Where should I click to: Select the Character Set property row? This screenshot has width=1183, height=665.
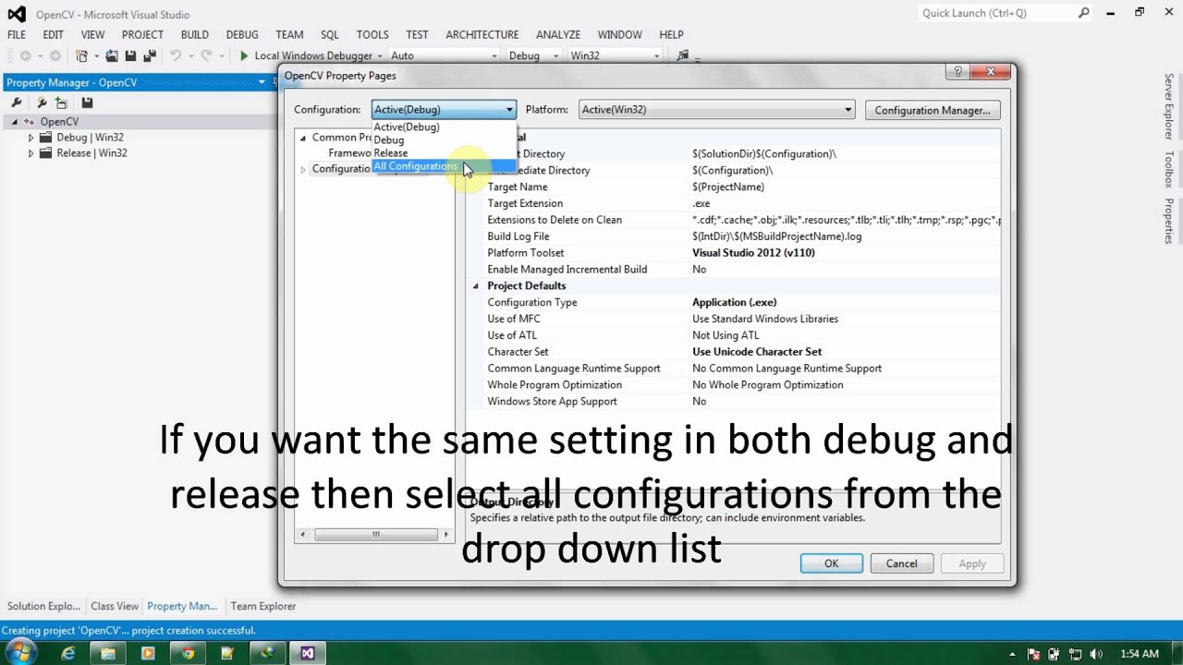point(737,352)
